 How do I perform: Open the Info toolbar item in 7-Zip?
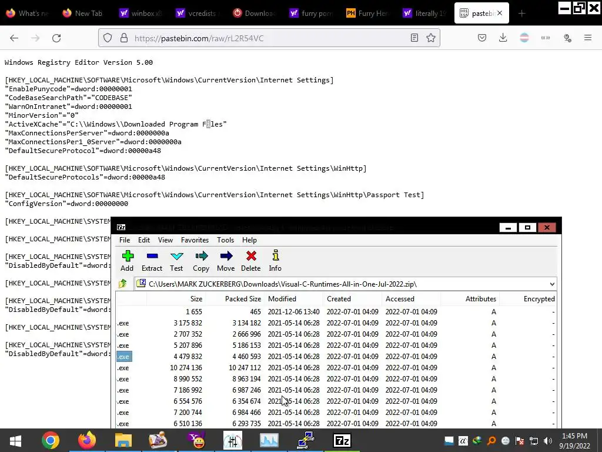coord(275,261)
